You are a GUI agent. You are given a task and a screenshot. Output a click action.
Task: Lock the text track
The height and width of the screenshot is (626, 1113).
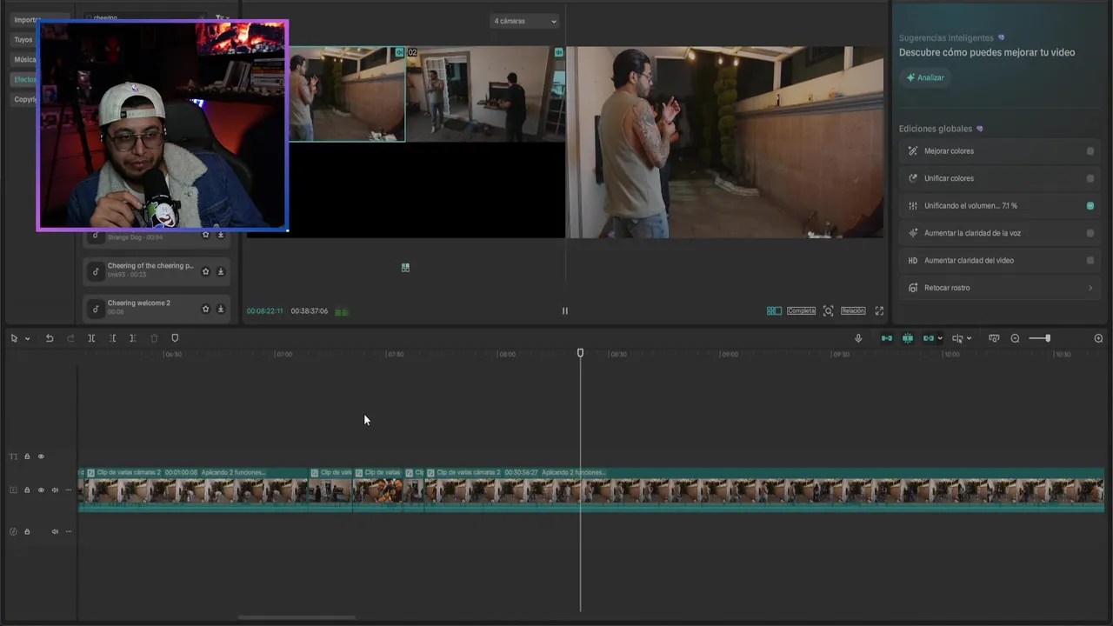coord(27,456)
